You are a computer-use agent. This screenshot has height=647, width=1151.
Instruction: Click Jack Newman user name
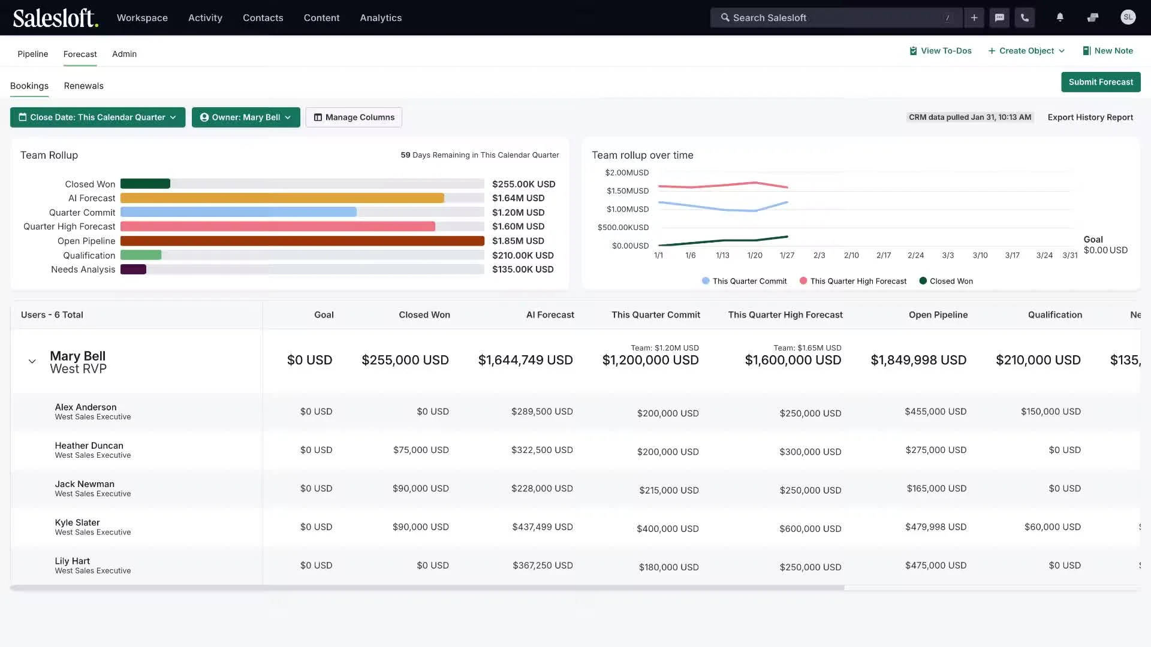(85, 484)
